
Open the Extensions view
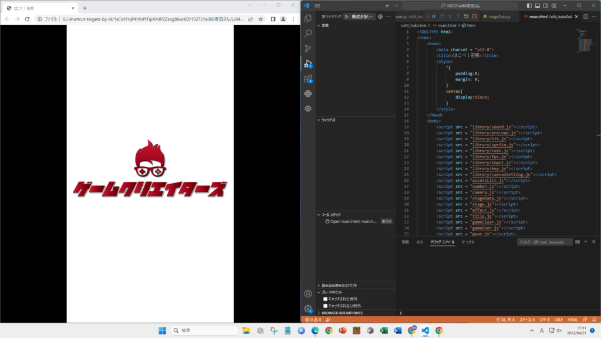(x=308, y=79)
